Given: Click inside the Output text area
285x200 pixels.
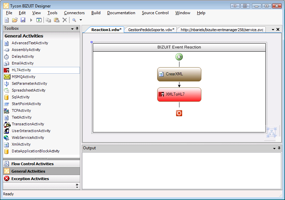Looking at the screenshot, I should [181, 171].
